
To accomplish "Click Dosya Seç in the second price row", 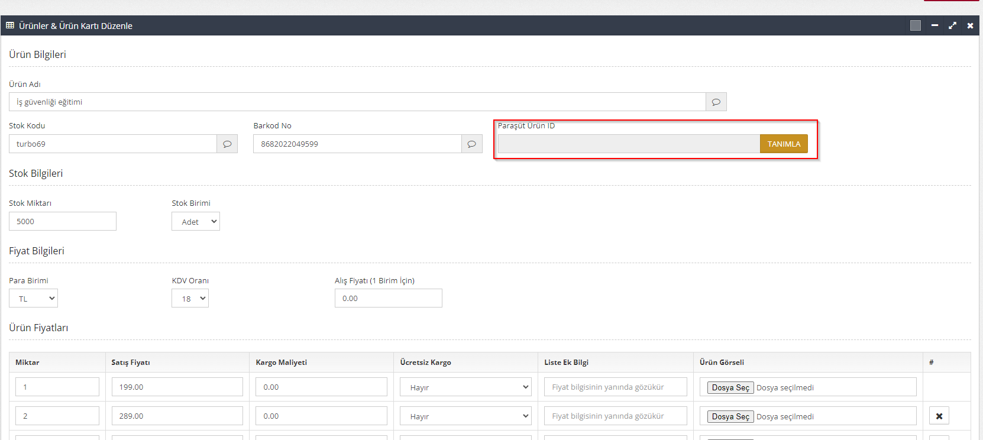I will coord(730,416).
